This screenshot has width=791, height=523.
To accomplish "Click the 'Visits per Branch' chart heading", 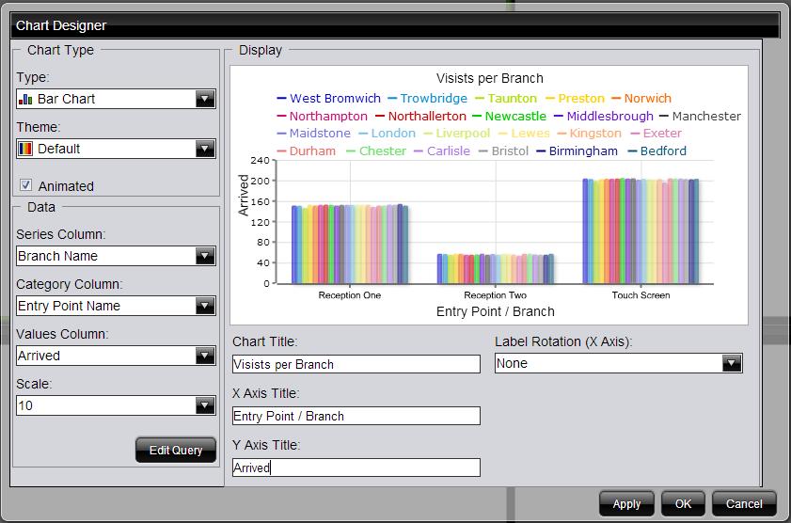I will (490, 78).
